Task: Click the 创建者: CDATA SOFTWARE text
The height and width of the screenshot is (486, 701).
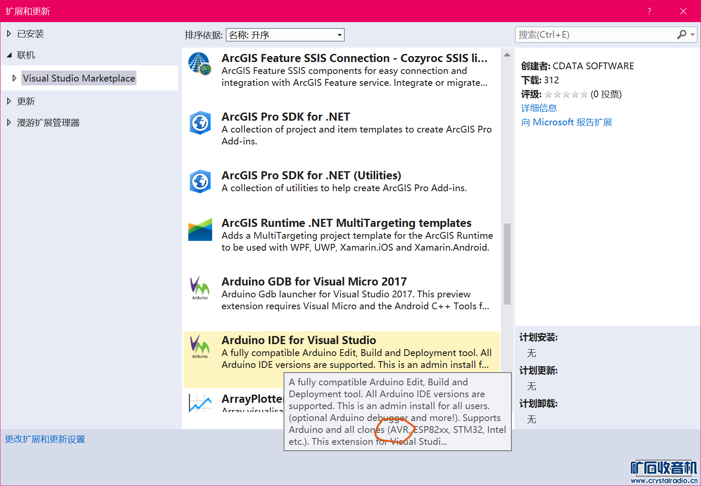Action: [577, 66]
